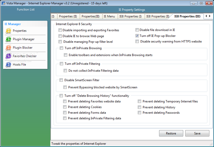
Task: Tick Prevent deleting InPrivate Filtering data
Action: [x=65, y=118]
